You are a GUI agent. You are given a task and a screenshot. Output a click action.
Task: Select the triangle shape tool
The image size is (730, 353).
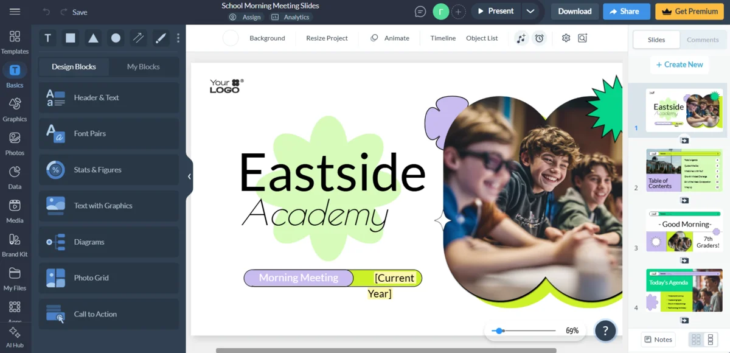pyautogui.click(x=93, y=38)
